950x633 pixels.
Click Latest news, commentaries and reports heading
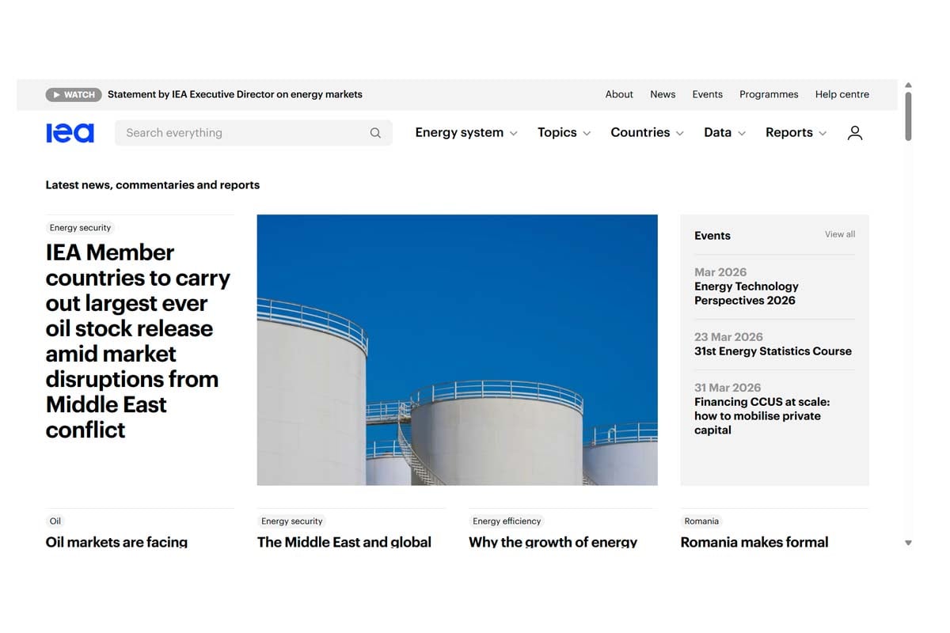[x=153, y=185]
